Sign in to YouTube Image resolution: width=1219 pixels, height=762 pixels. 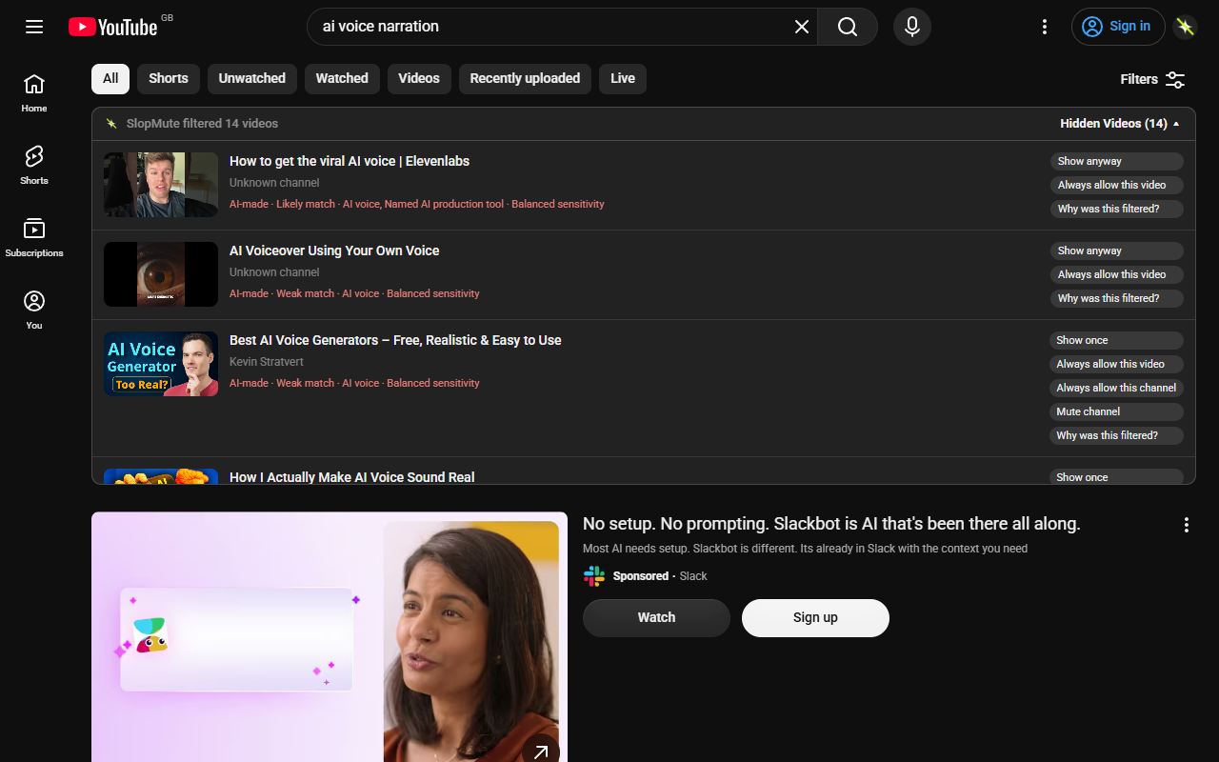(1119, 27)
